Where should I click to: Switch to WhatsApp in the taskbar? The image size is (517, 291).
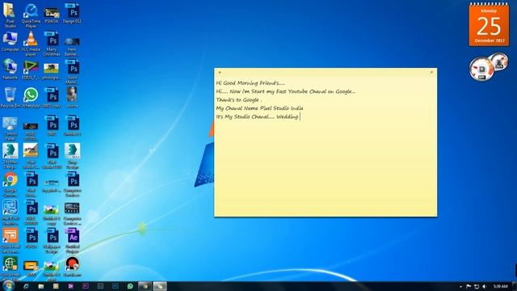[130, 286]
